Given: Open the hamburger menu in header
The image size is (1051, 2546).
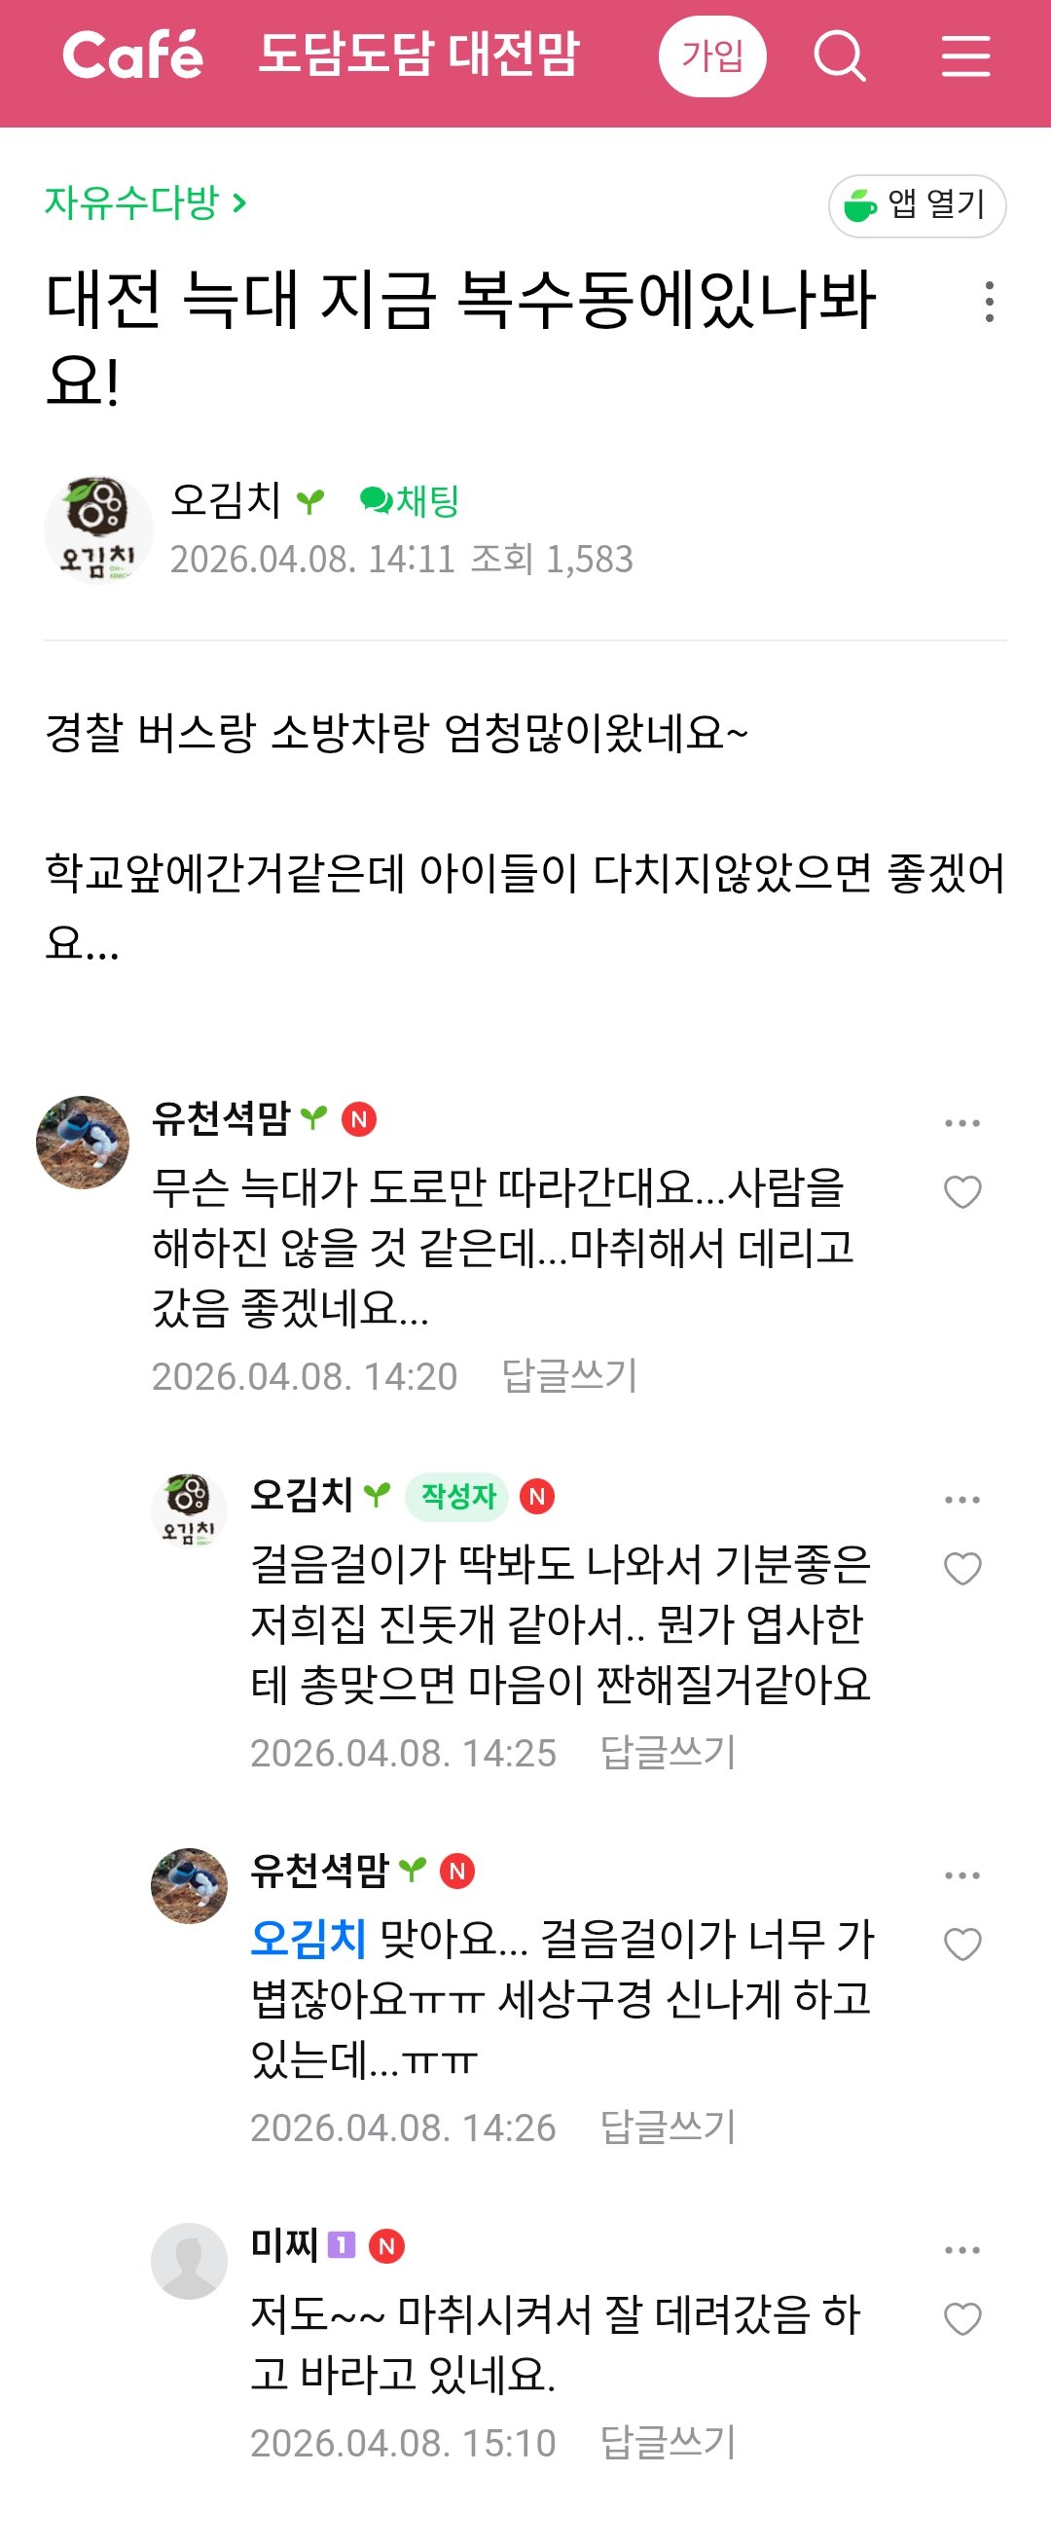Looking at the screenshot, I should 965,56.
